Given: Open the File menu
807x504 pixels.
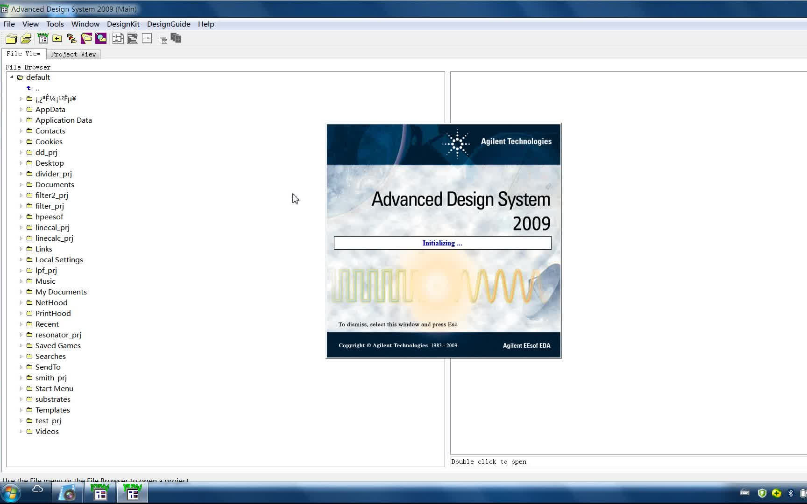Looking at the screenshot, I should (9, 24).
